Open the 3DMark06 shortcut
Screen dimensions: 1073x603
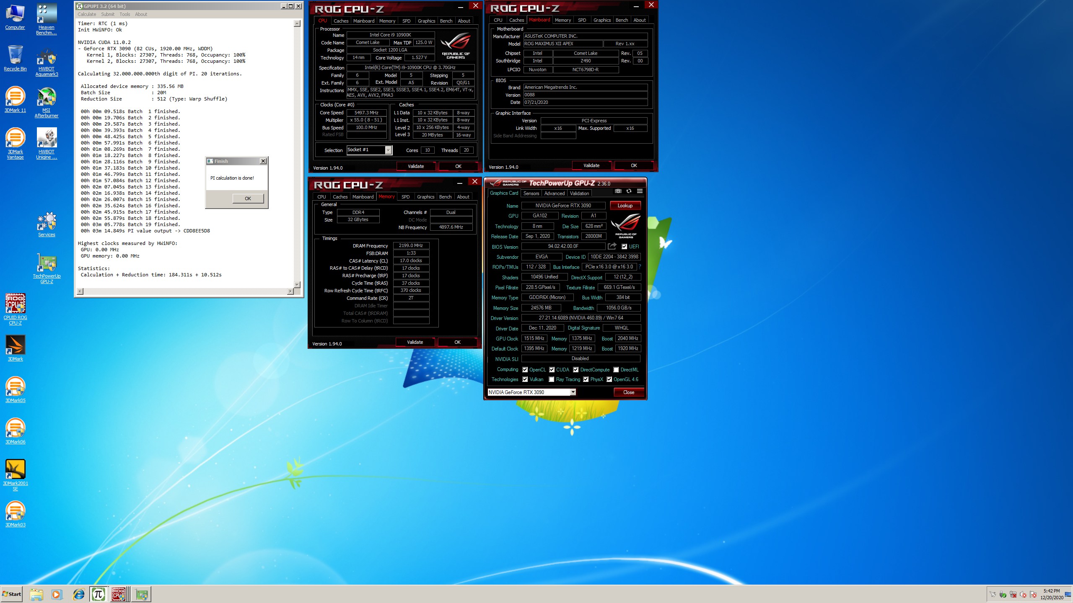[x=15, y=431]
